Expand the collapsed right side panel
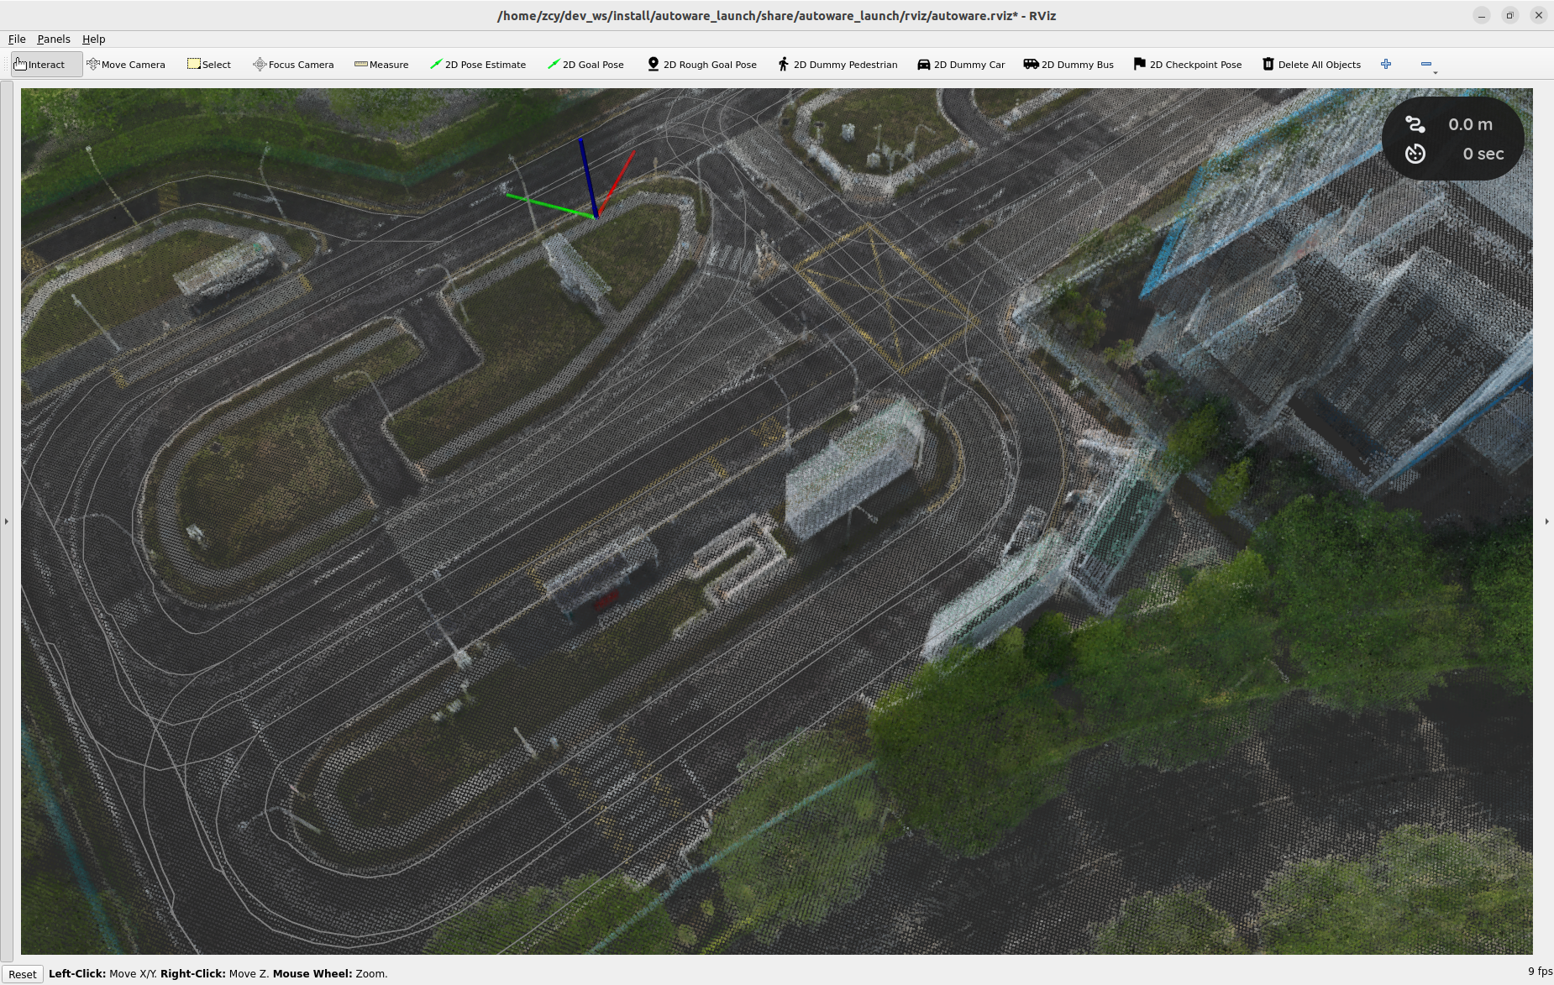 [x=1546, y=521]
